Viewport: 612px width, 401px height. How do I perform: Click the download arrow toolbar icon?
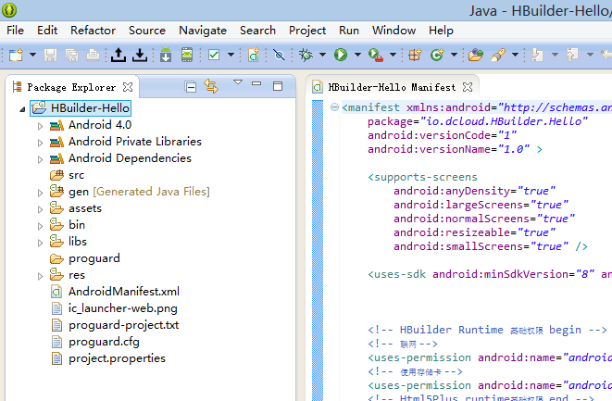pos(139,55)
